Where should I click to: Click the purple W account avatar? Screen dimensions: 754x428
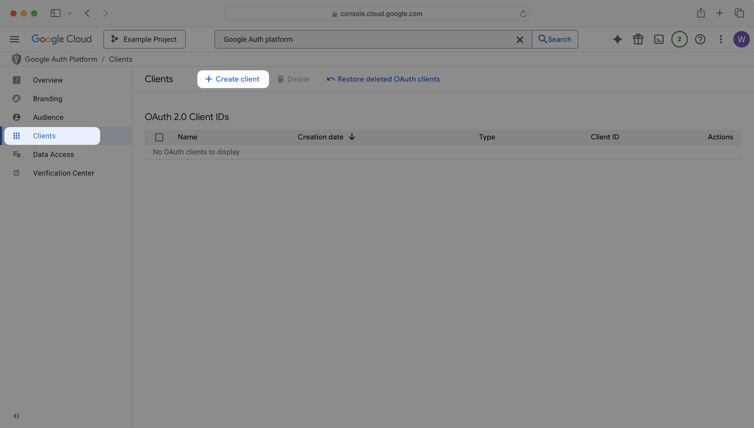point(742,39)
